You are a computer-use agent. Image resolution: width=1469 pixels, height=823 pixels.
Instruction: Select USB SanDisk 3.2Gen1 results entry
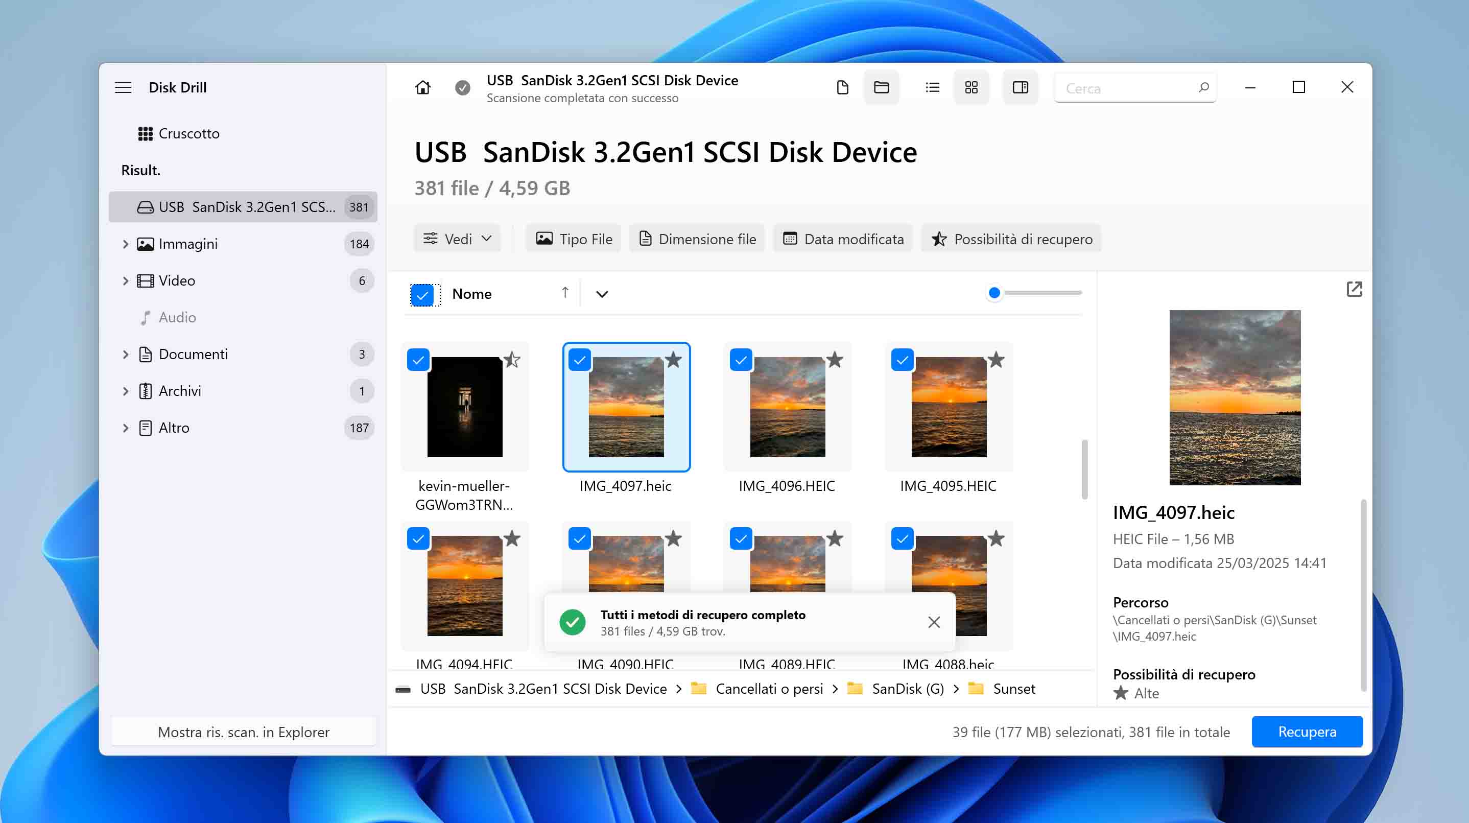point(243,206)
